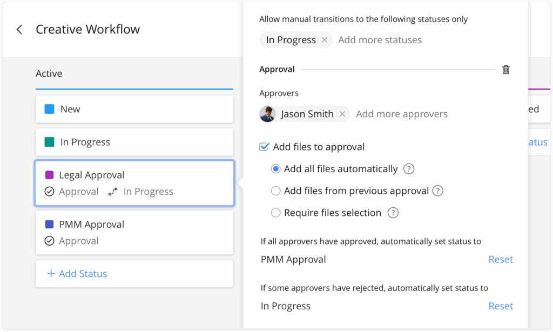553x332 pixels.
Task: Click the + Add Status button
Action: point(77,274)
